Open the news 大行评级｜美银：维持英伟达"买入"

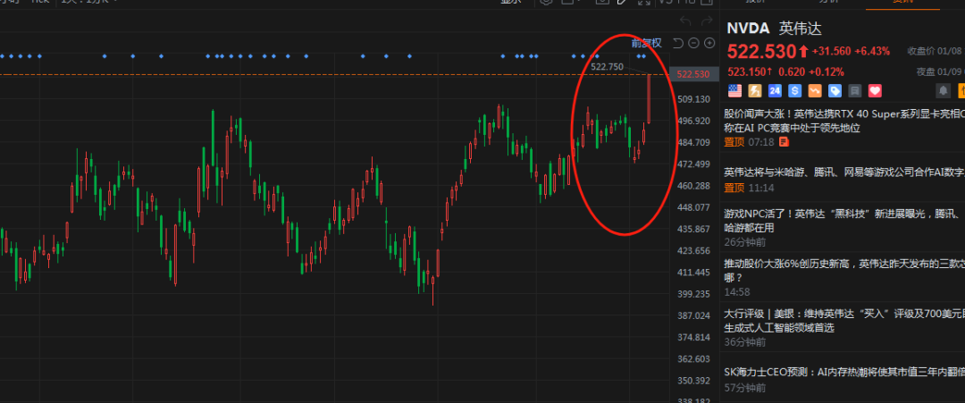pyautogui.click(x=844, y=321)
